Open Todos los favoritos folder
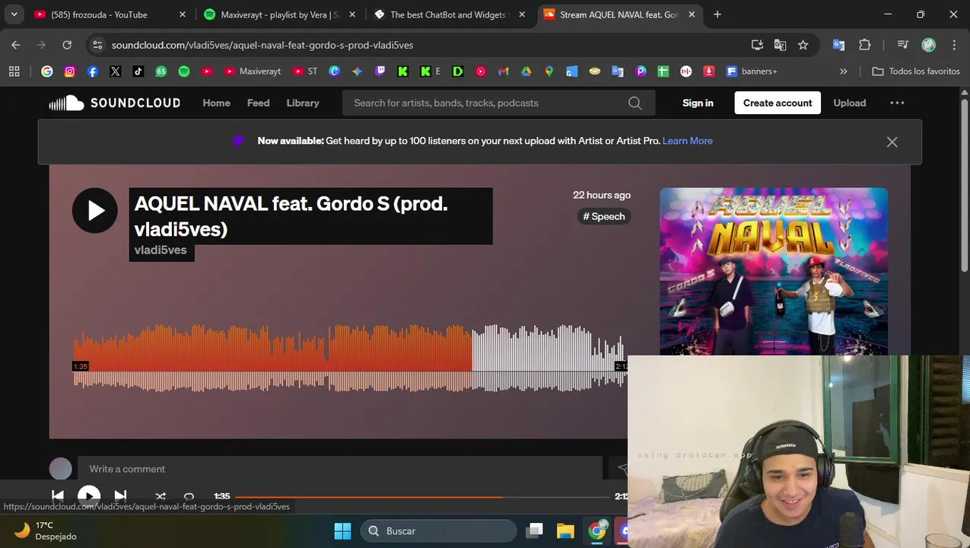970x548 pixels. pos(916,71)
